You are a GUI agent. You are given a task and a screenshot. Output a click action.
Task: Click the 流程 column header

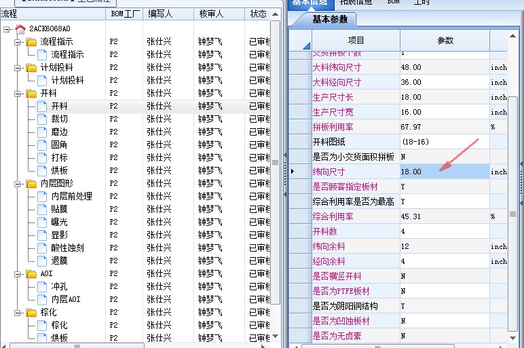[x=53, y=14]
